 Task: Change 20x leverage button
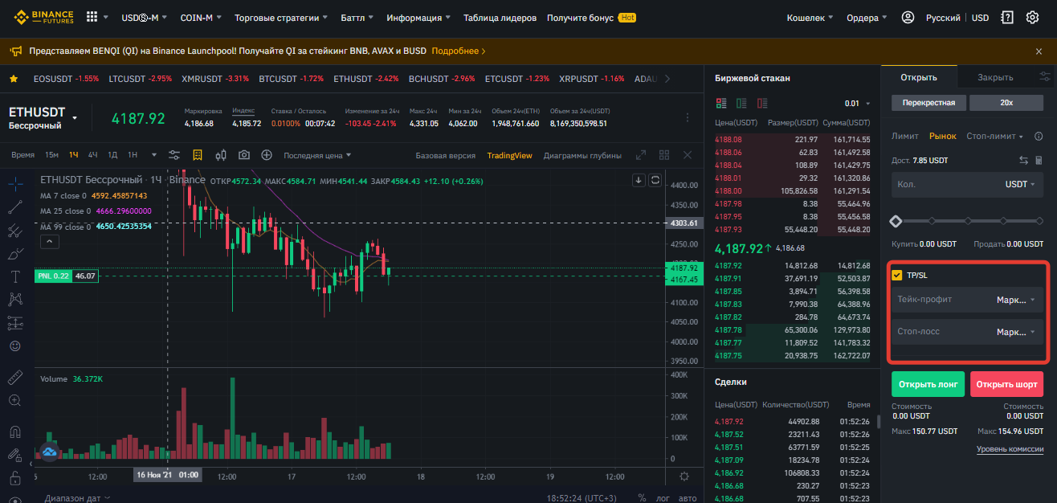point(1006,103)
